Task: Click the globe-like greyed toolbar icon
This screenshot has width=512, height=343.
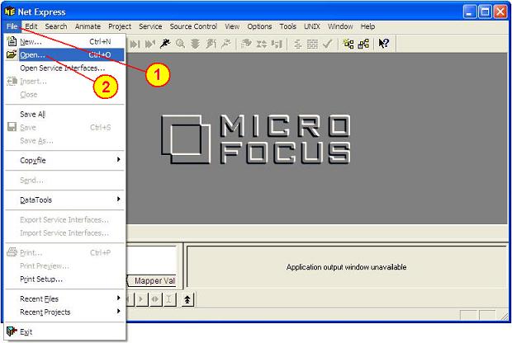Action: (x=246, y=44)
